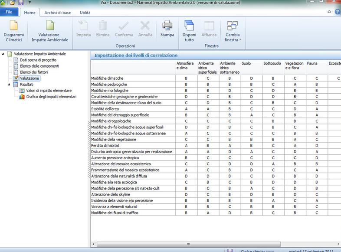341x252 pixels.
Task: Open Grafico degli impatti elementari chart item
Action: pos(48,97)
